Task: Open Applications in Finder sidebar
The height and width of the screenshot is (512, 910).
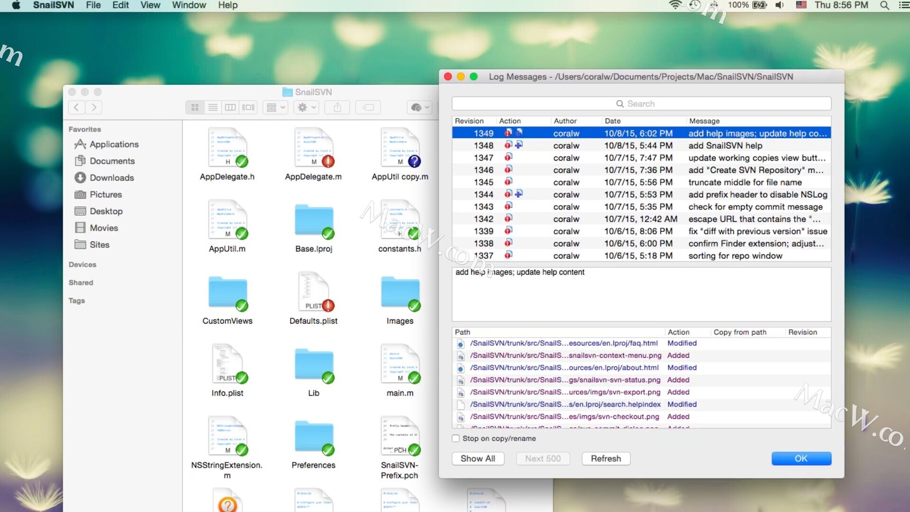Action: pyautogui.click(x=107, y=144)
